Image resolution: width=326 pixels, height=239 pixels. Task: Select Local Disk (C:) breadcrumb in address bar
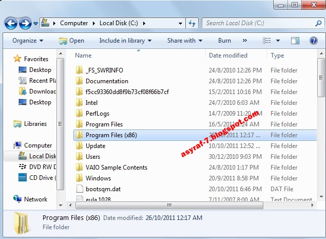tap(119, 23)
